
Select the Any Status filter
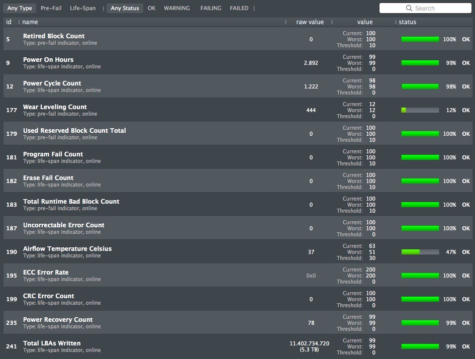coord(125,8)
